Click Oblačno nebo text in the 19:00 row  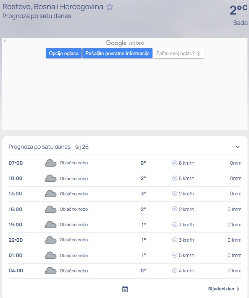(x=74, y=224)
